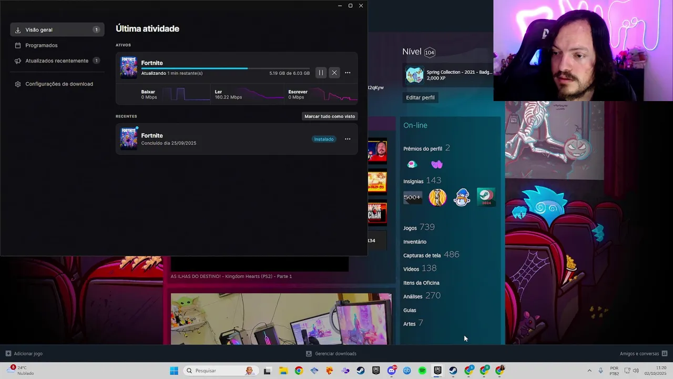Image resolution: width=673 pixels, height=379 pixels.
Task: Click the microphone tray icon
Action: [600, 371]
